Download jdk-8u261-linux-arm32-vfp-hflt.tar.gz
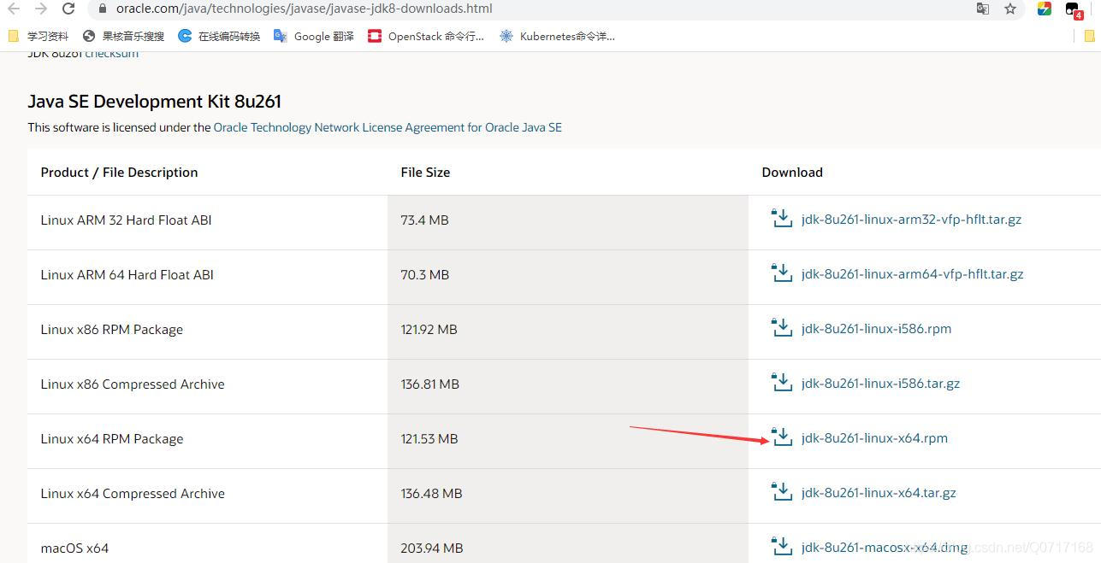Screen dimensions: 1101x563 coord(911,220)
